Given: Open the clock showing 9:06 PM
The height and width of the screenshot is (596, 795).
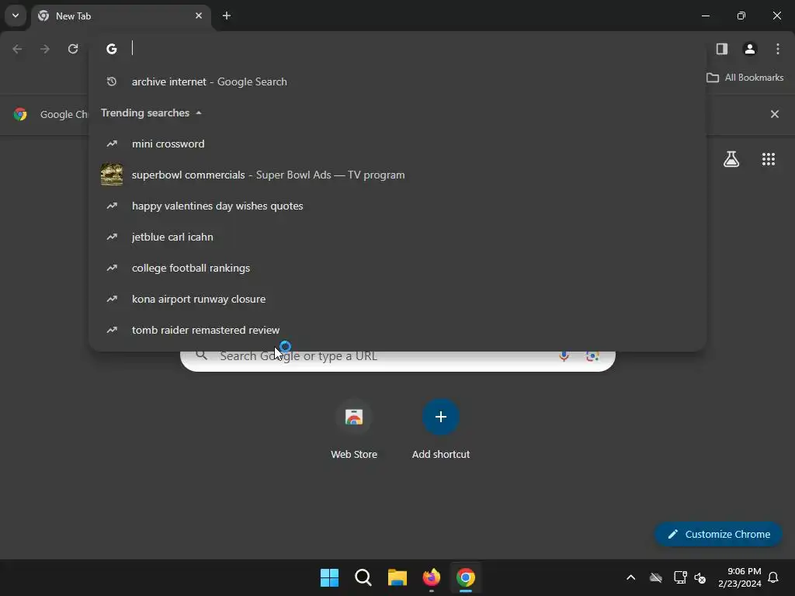Looking at the screenshot, I should tap(740, 577).
